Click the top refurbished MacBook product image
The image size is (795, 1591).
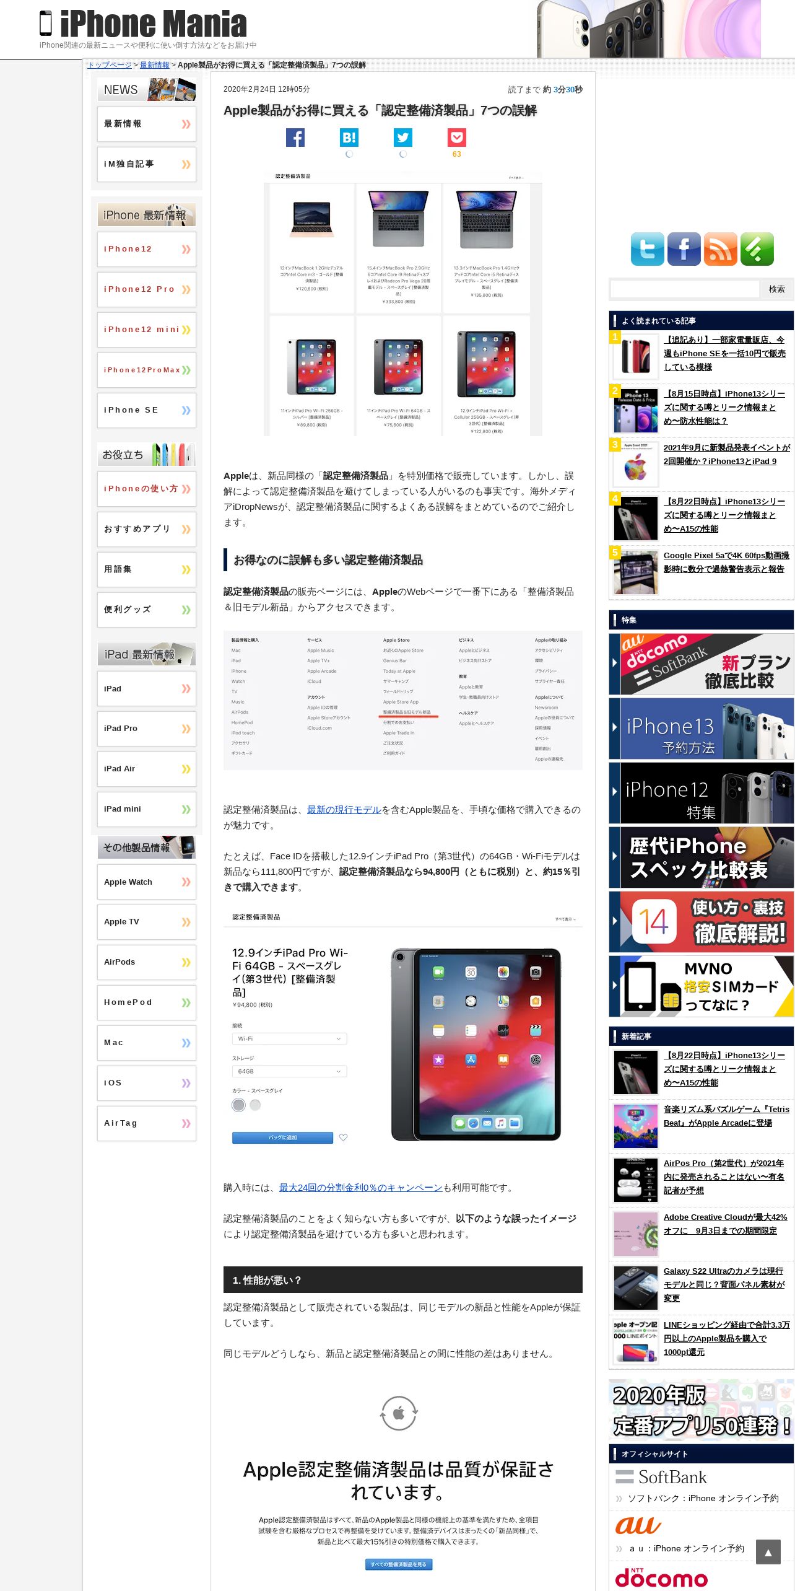[x=403, y=304]
